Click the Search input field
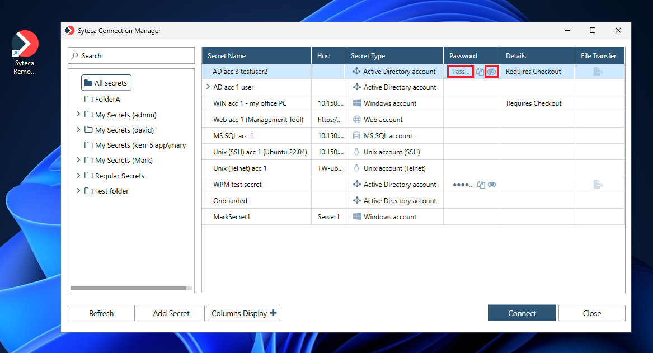The image size is (653, 353). point(131,56)
